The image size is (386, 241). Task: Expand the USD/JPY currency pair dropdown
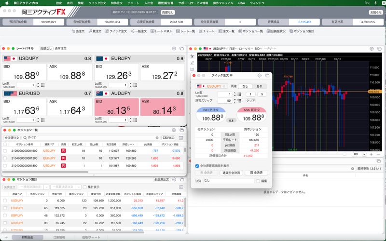tap(215, 86)
